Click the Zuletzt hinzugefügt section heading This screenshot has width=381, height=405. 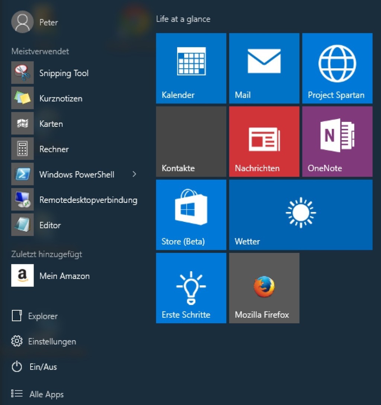47,254
